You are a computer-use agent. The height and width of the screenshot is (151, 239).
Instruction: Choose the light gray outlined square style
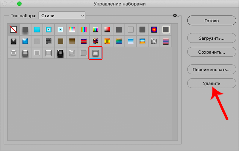(x=131, y=29)
